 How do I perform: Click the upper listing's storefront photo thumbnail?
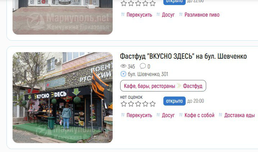coord(63,17)
